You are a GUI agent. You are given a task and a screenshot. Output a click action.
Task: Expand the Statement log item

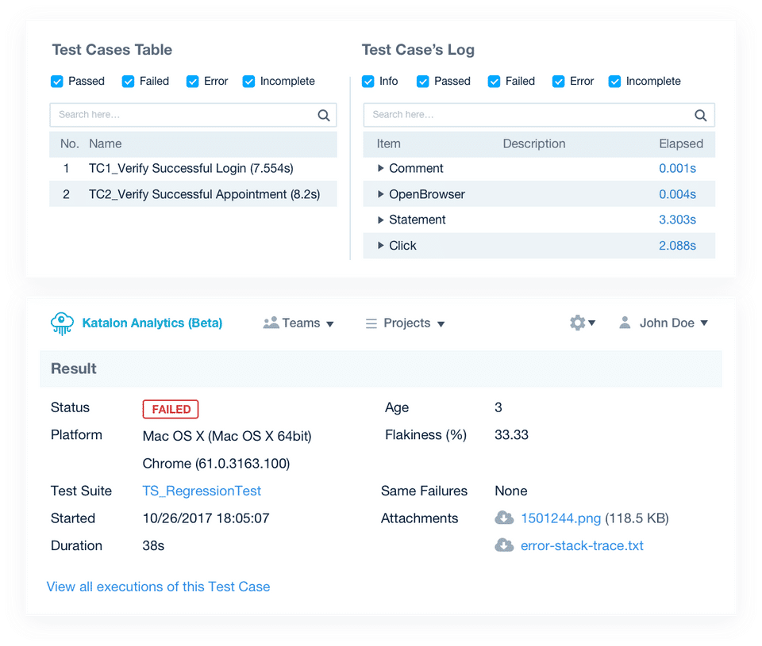pyautogui.click(x=381, y=220)
